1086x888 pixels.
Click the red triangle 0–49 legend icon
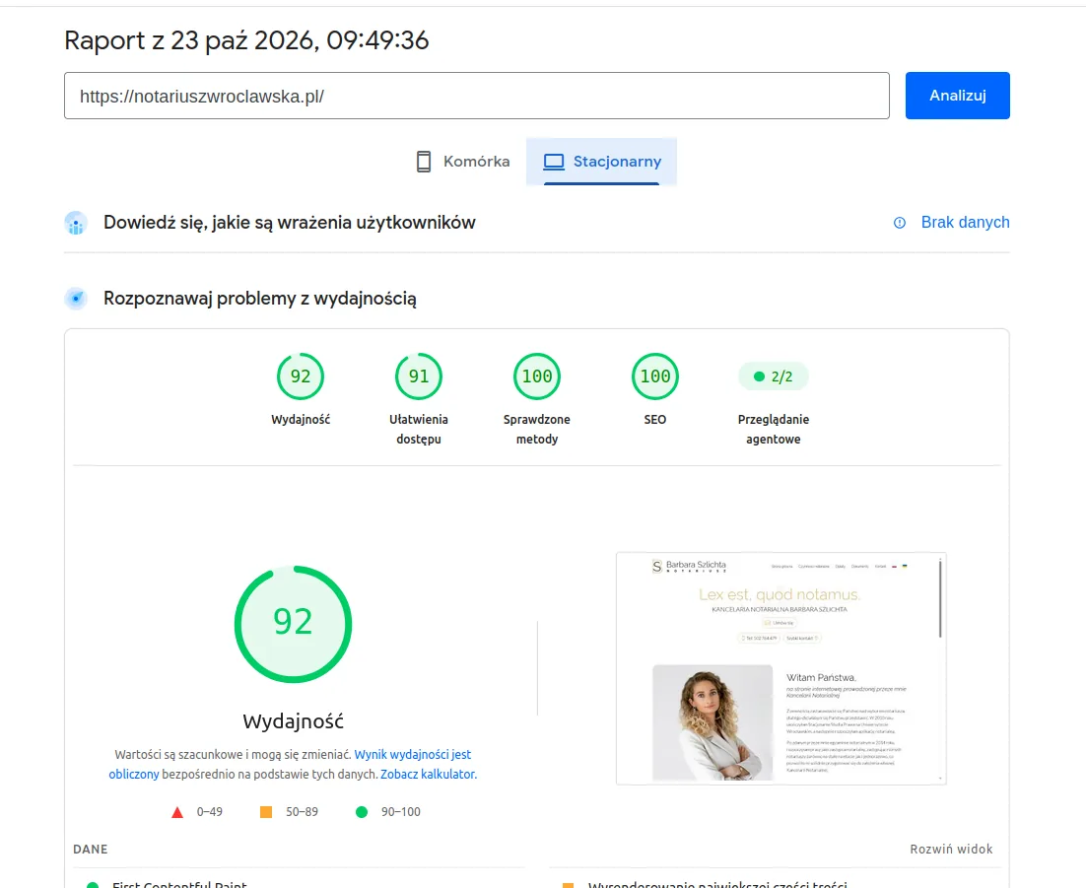pyautogui.click(x=177, y=812)
